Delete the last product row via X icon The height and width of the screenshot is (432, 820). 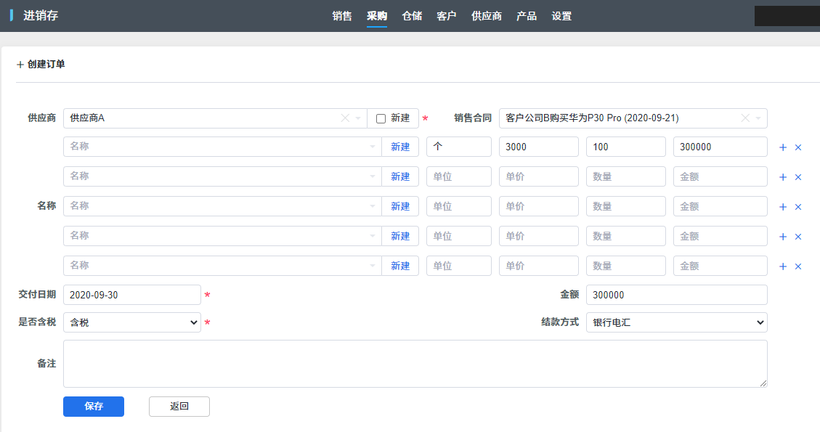point(798,266)
